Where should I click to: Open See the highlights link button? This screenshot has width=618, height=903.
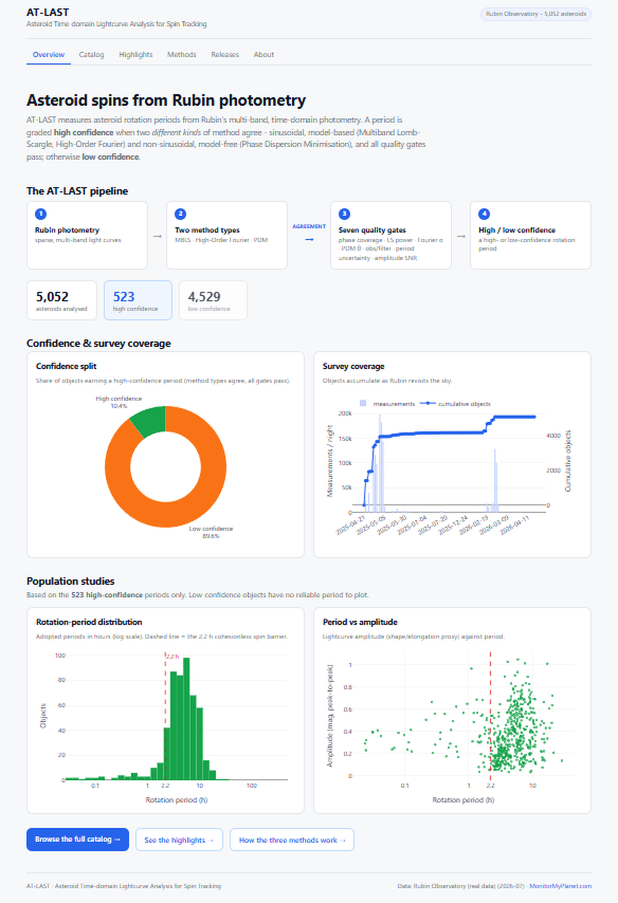pos(179,840)
